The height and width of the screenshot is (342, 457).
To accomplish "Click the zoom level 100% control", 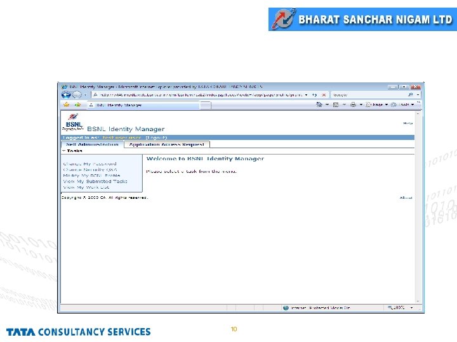I will click(x=396, y=308).
